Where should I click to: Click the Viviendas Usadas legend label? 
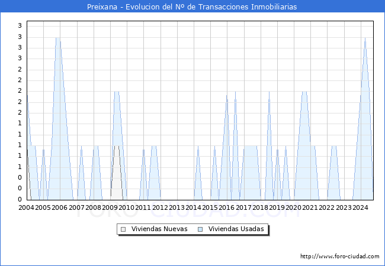[x=236, y=229]
